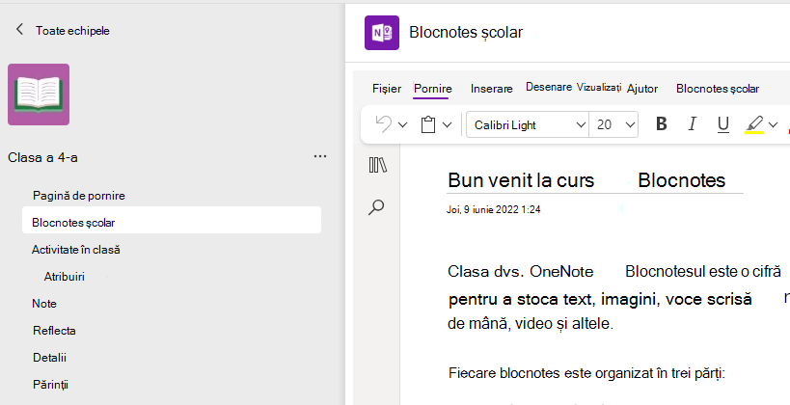Open the font size 20 dropdown

(x=613, y=125)
